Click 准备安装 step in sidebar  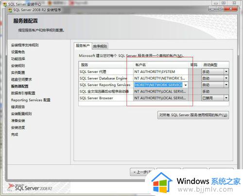tap(18, 121)
